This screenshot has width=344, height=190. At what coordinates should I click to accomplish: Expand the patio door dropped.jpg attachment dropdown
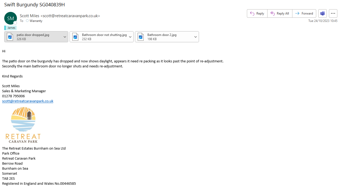point(65,37)
